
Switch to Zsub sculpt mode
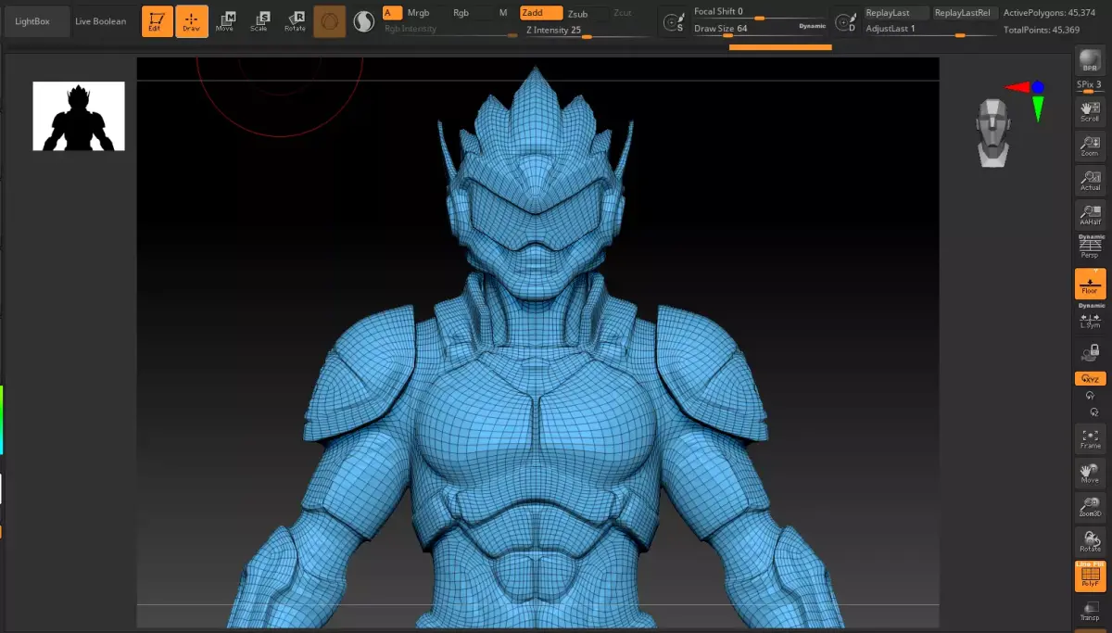point(577,13)
